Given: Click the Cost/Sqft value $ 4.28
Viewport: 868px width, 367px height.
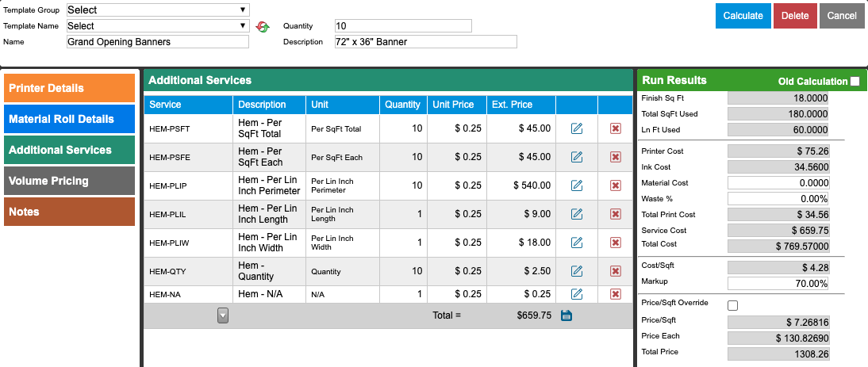Looking at the screenshot, I should click(778, 267).
